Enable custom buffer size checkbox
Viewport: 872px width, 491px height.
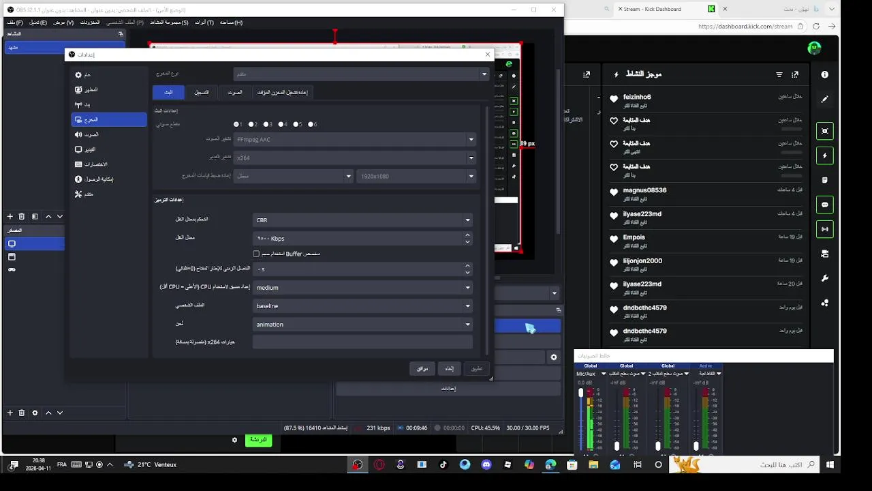click(x=256, y=254)
